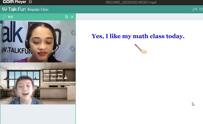Screen dimensions: 203x124
Task: Click the truncated 2자 label at top right
Action: pyautogui.click(x=197, y=9)
